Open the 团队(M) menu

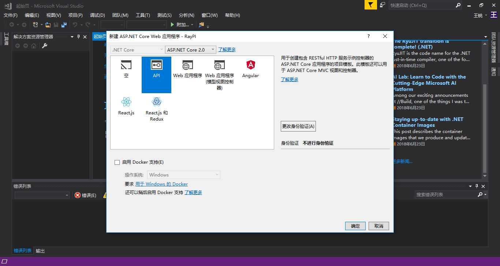point(120,15)
